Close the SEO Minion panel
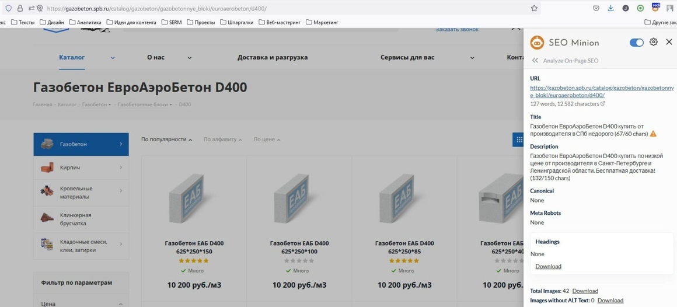The width and height of the screenshot is (677, 307). [669, 42]
